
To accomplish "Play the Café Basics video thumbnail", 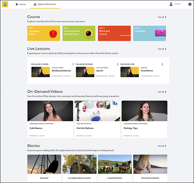I will click(x=50, y=111).
